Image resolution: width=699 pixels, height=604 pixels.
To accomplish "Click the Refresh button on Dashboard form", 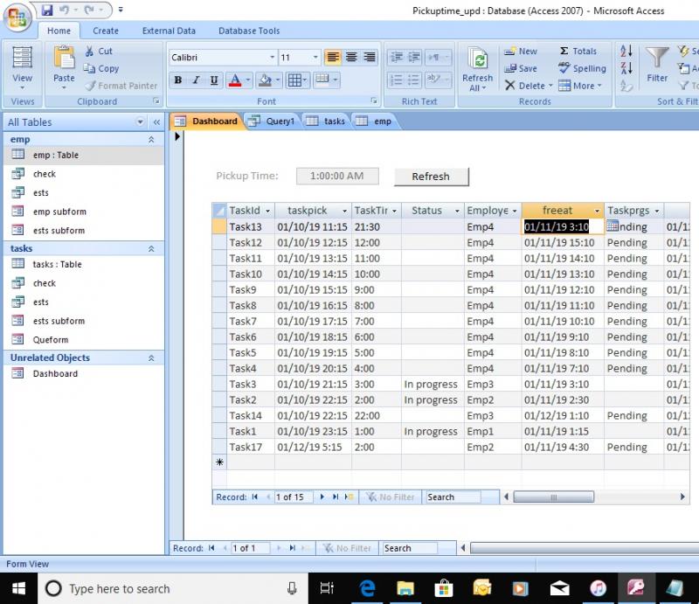I will [431, 177].
